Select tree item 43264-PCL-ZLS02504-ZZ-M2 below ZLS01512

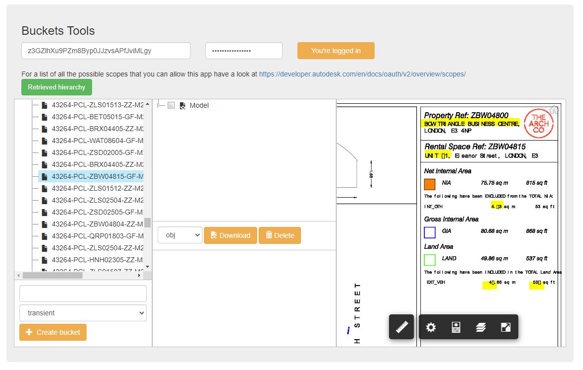coord(97,201)
